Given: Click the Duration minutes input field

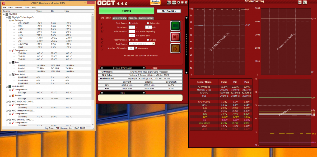Looking at the screenshot, I should (148, 27).
